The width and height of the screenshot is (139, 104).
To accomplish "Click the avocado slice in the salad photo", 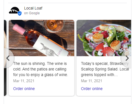I will (112, 34).
